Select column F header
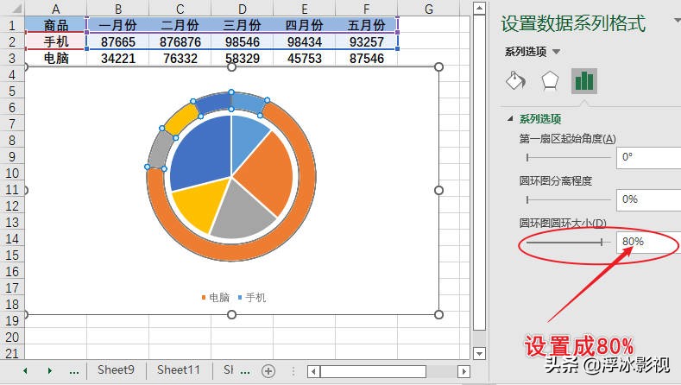 [x=366, y=9]
